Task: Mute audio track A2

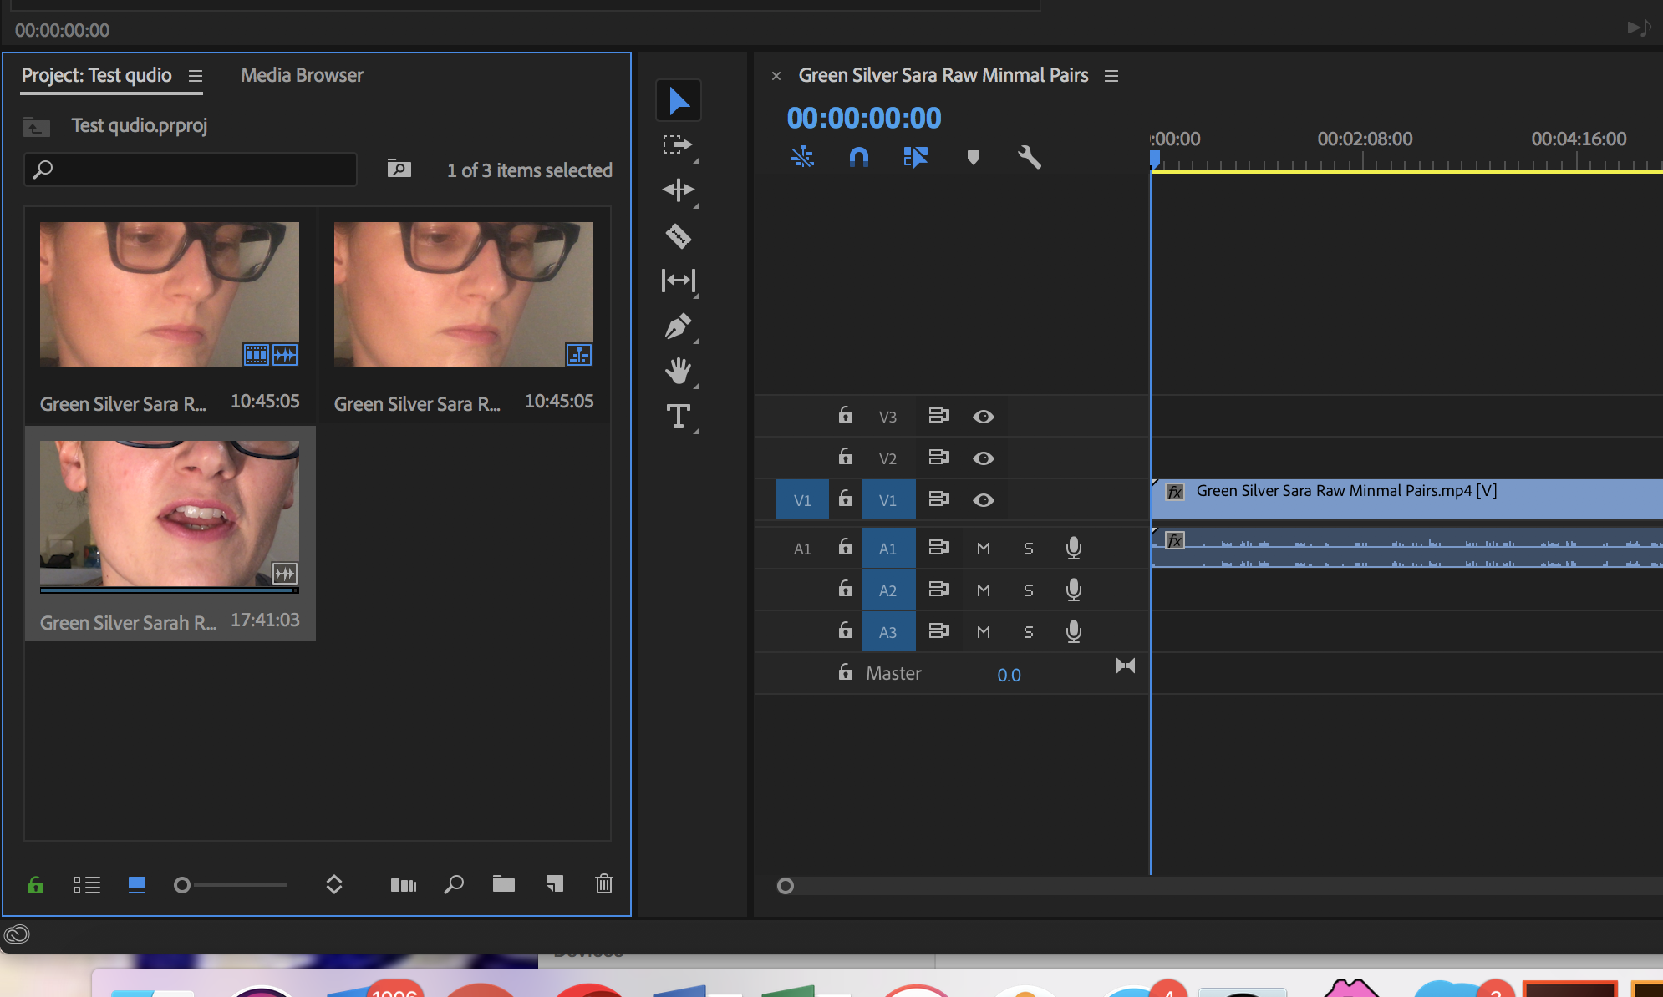Action: 983,590
